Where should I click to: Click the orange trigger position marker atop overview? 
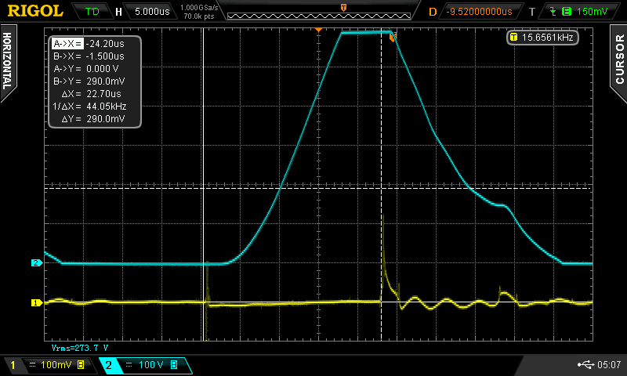[343, 8]
